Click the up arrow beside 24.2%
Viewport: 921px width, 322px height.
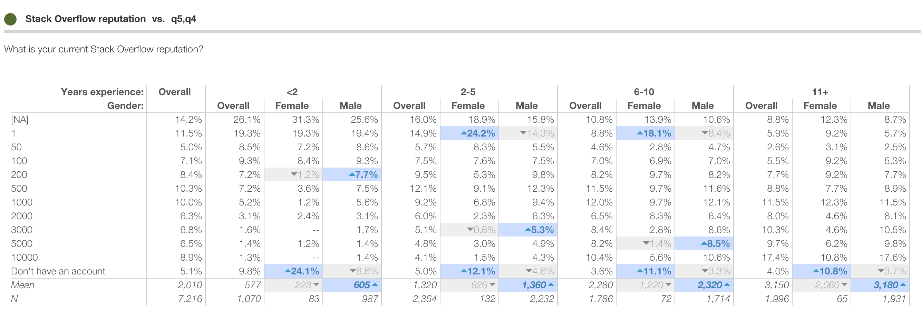463,133
